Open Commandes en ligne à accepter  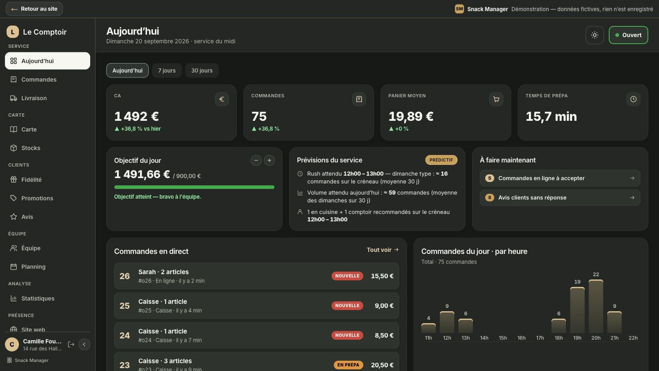560,178
